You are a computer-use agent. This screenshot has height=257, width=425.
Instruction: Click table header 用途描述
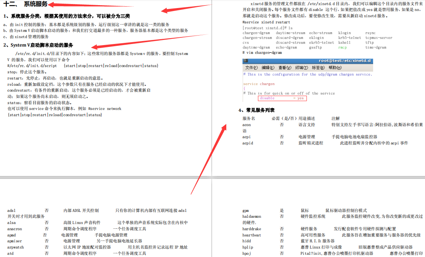point(307,118)
